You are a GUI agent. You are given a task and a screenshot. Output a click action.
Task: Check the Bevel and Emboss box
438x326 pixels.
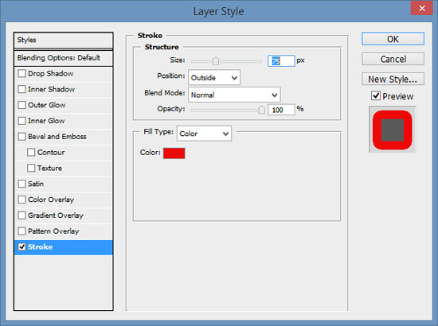[22, 137]
